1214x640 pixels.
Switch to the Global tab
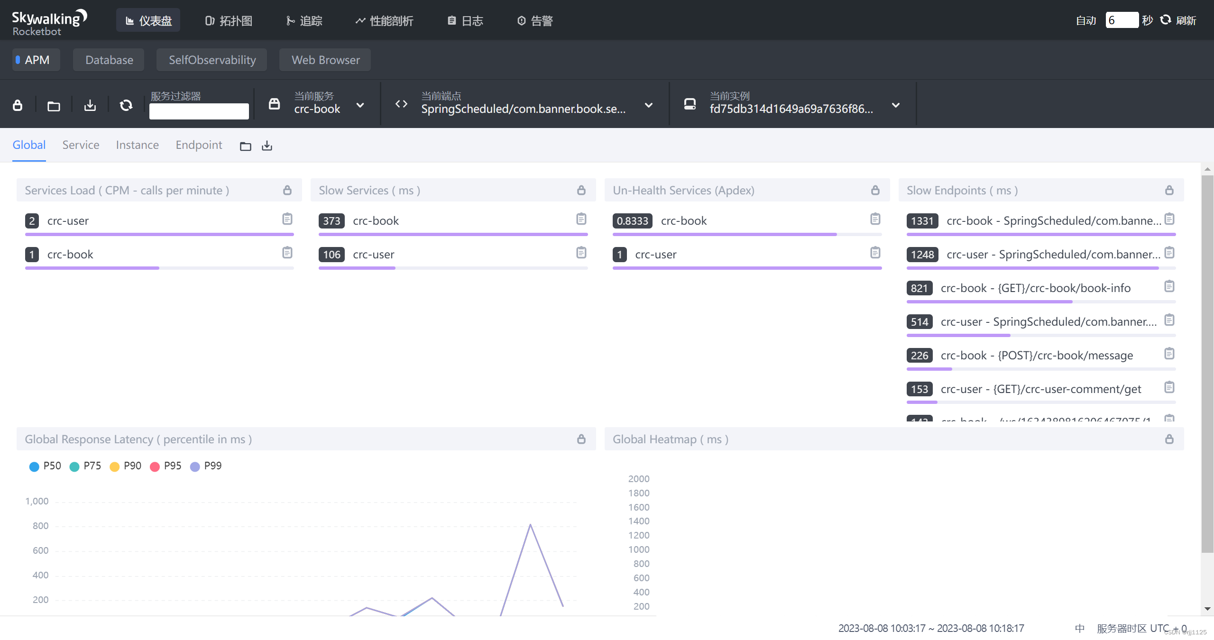tap(29, 145)
